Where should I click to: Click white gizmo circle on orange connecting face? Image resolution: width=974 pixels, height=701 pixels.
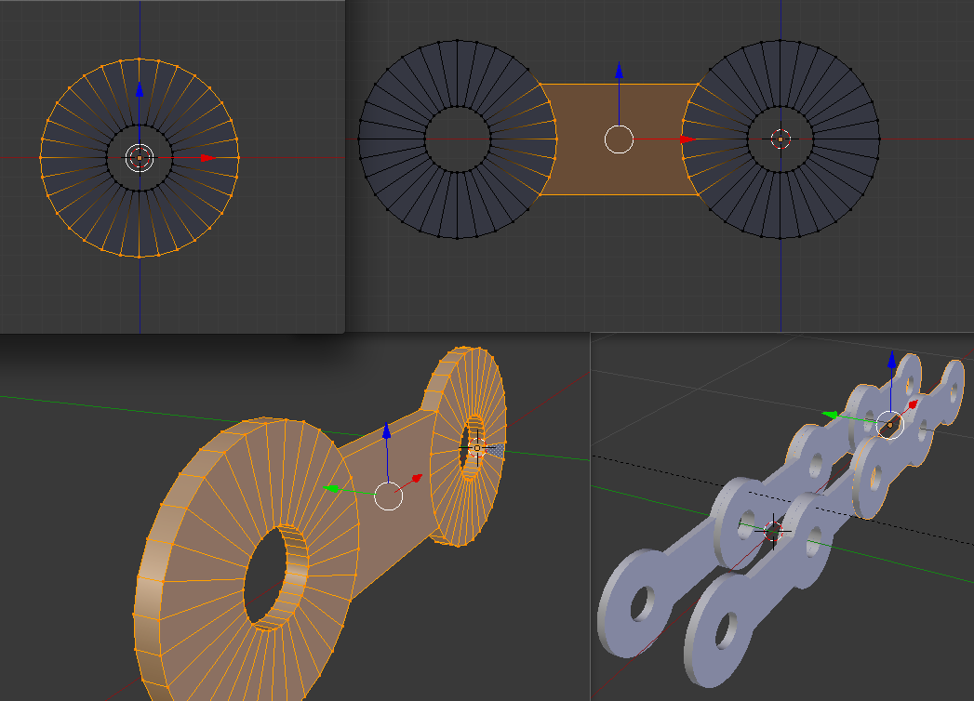(x=619, y=139)
